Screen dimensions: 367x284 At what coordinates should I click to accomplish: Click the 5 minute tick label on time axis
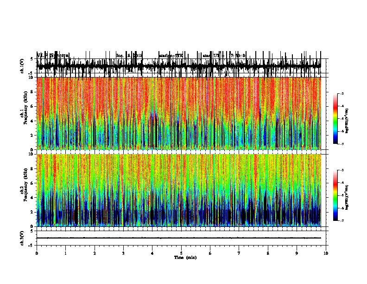[x=181, y=253]
